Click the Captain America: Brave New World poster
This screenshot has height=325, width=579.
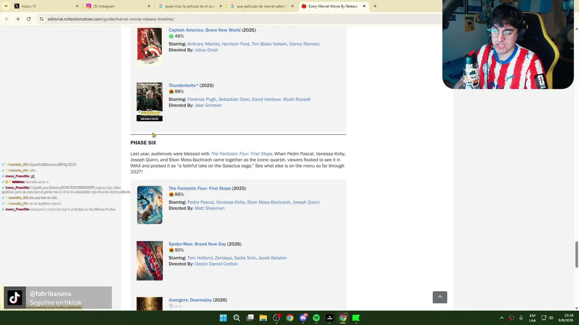149,46
